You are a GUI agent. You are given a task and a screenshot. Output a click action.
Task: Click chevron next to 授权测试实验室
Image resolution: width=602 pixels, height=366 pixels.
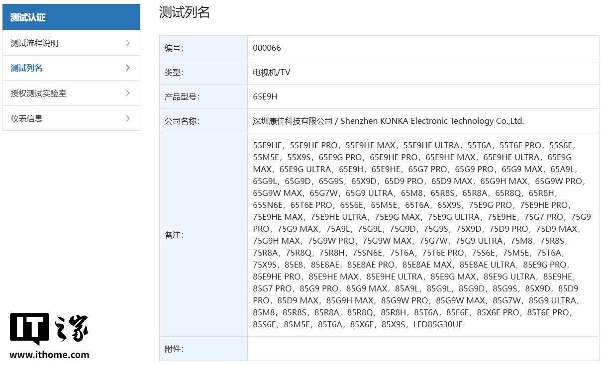click(x=128, y=93)
